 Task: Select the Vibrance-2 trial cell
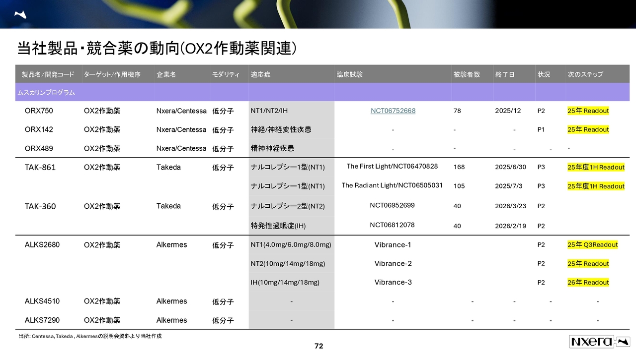393,264
